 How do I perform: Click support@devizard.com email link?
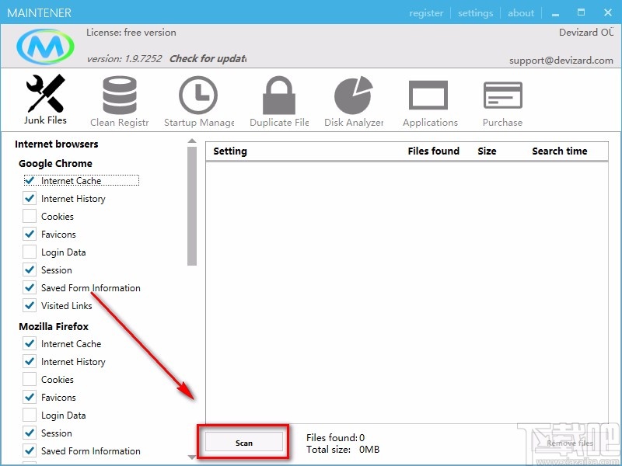561,61
